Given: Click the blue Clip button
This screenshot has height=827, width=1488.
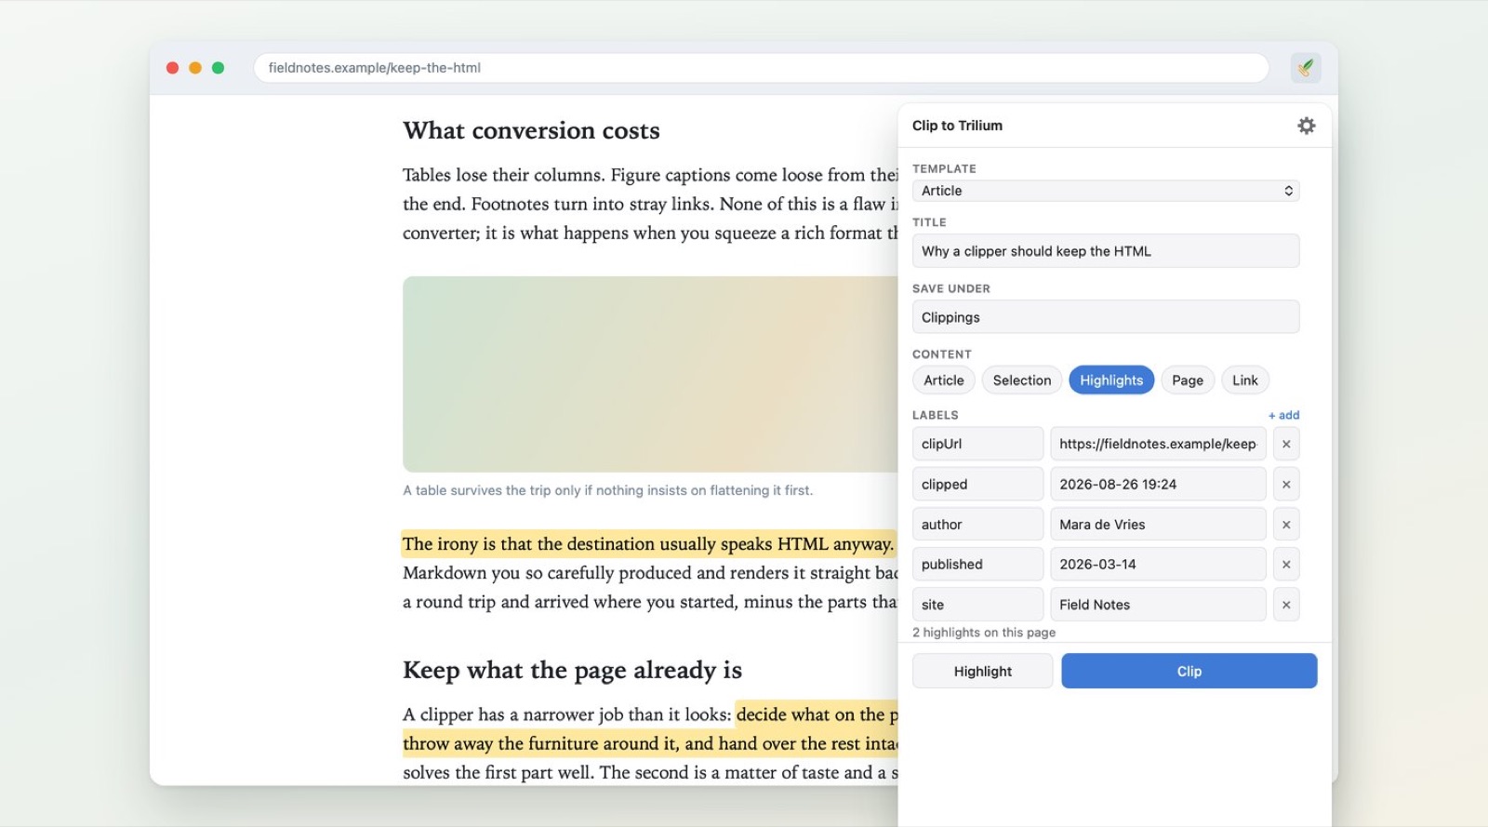Looking at the screenshot, I should [1189, 671].
